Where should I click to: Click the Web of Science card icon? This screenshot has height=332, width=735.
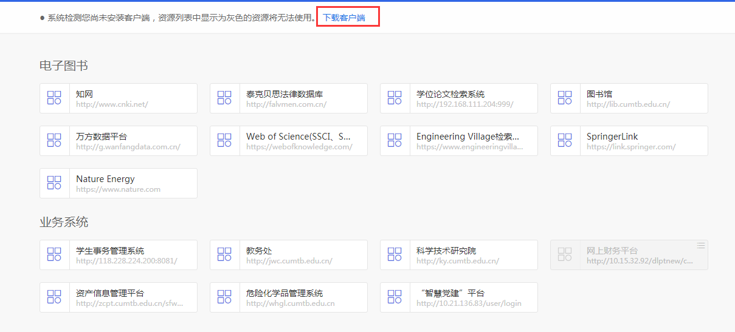(x=224, y=141)
